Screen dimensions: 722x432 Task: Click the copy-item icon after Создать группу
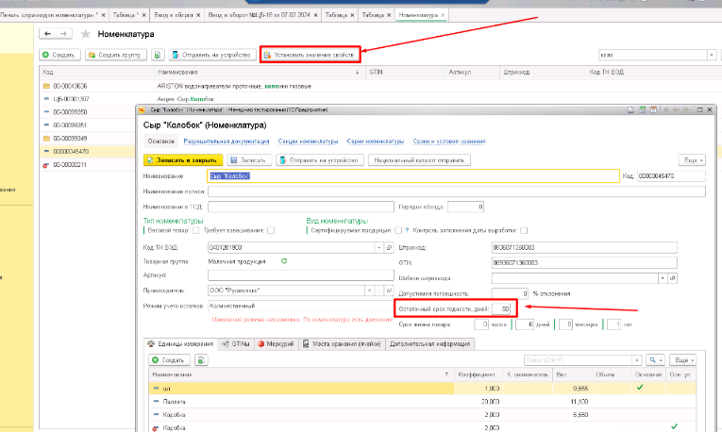point(158,55)
